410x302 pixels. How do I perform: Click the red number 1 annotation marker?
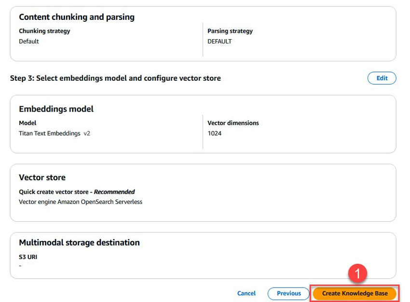tap(357, 273)
